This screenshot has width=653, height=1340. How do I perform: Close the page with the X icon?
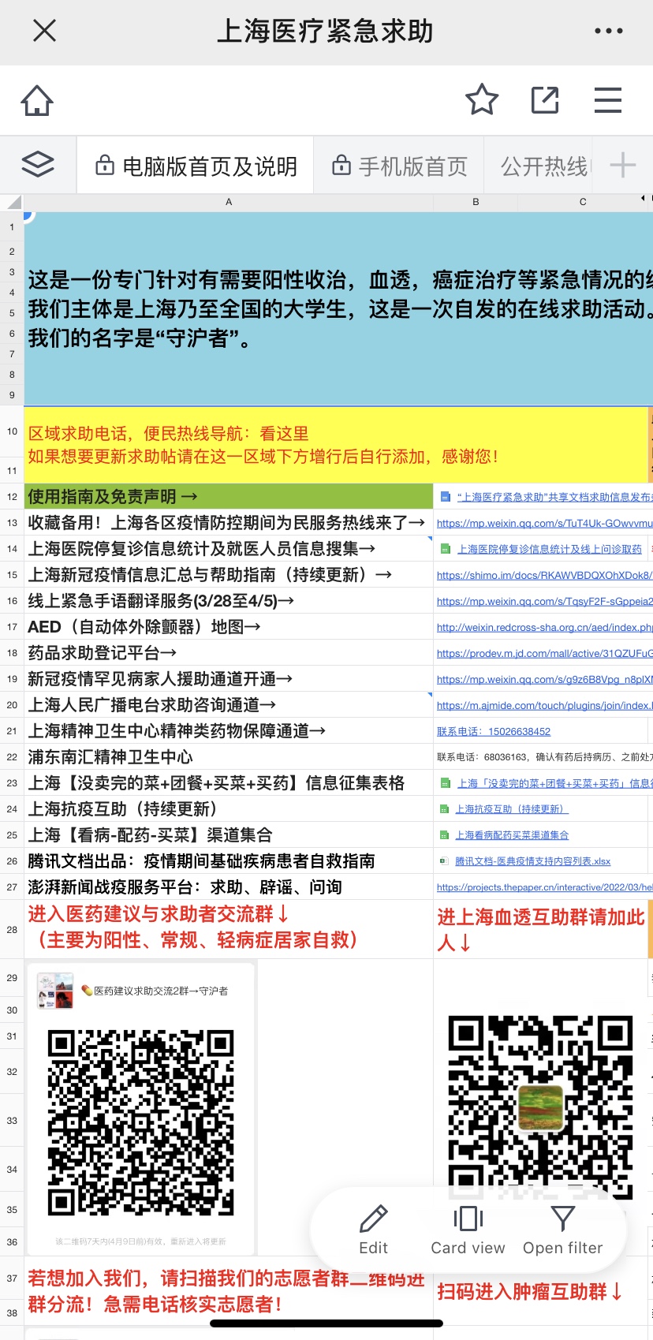click(44, 31)
